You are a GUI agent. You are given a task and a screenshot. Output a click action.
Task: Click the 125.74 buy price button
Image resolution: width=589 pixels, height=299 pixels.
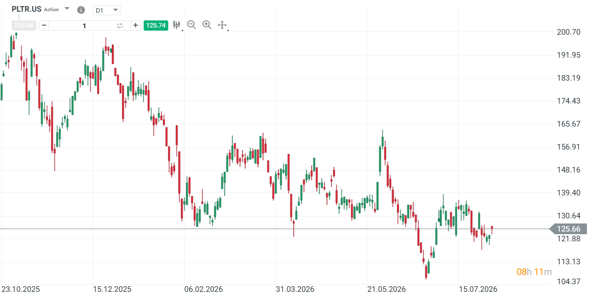tap(156, 26)
